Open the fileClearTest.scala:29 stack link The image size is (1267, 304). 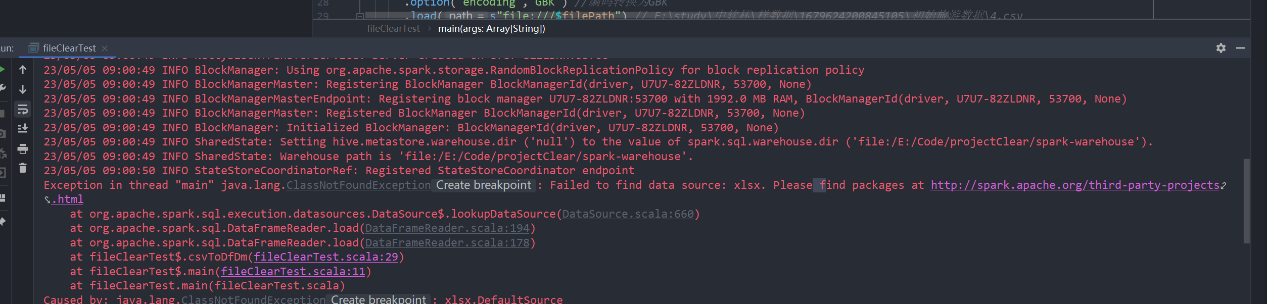tap(326, 257)
